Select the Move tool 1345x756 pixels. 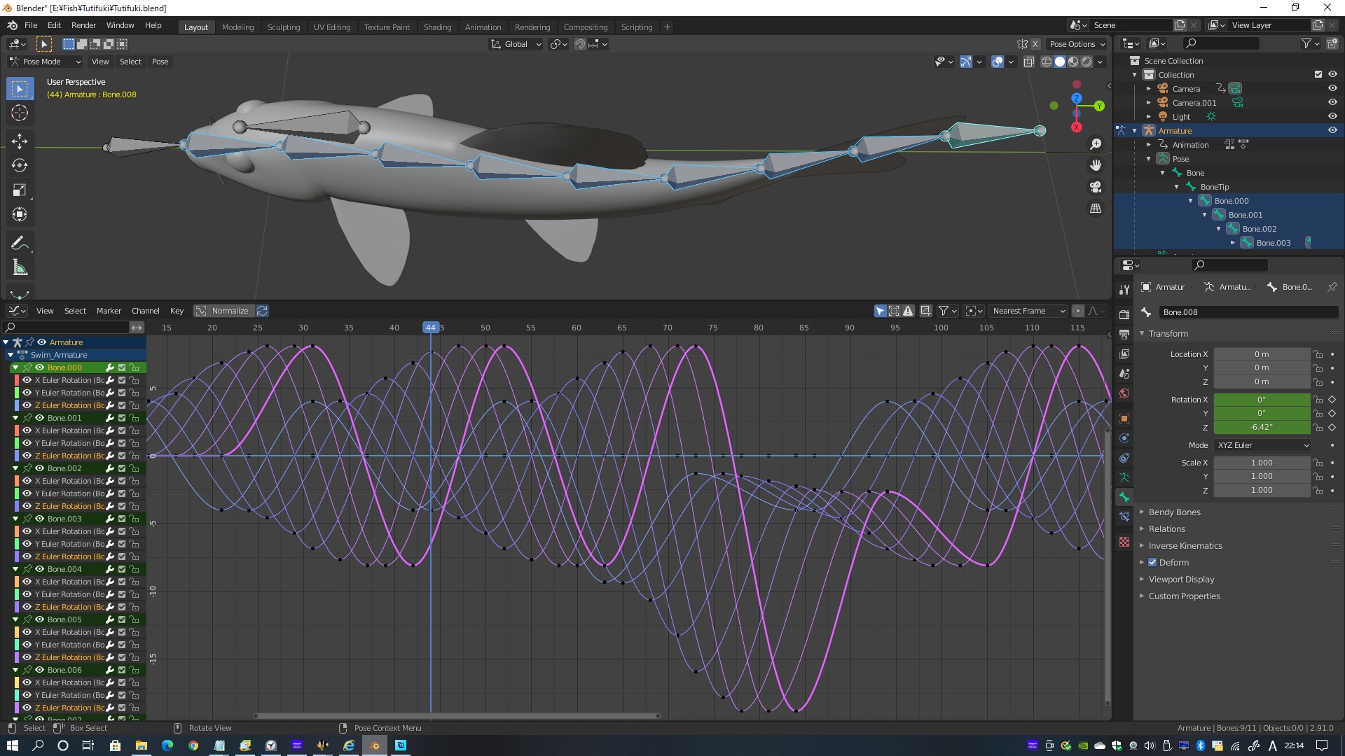pyautogui.click(x=20, y=141)
